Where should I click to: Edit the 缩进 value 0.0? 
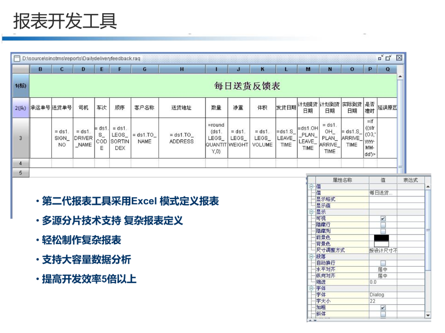pos(383,282)
